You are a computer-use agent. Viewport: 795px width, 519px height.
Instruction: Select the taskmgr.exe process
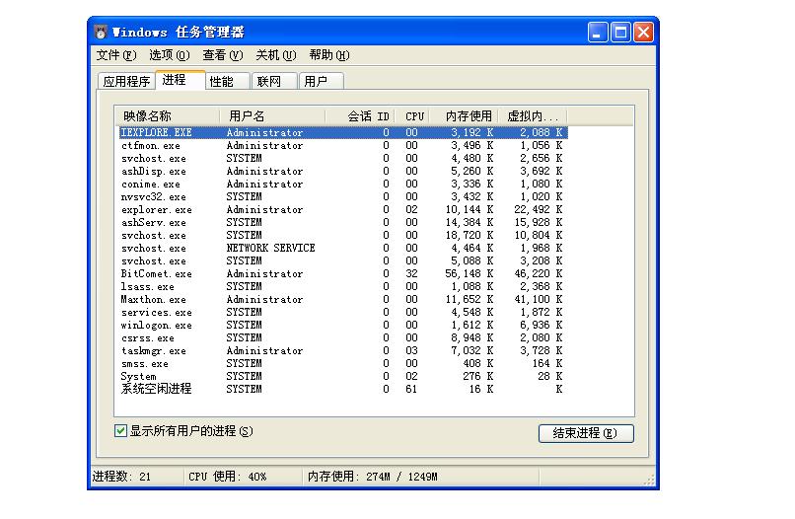pyautogui.click(x=343, y=350)
